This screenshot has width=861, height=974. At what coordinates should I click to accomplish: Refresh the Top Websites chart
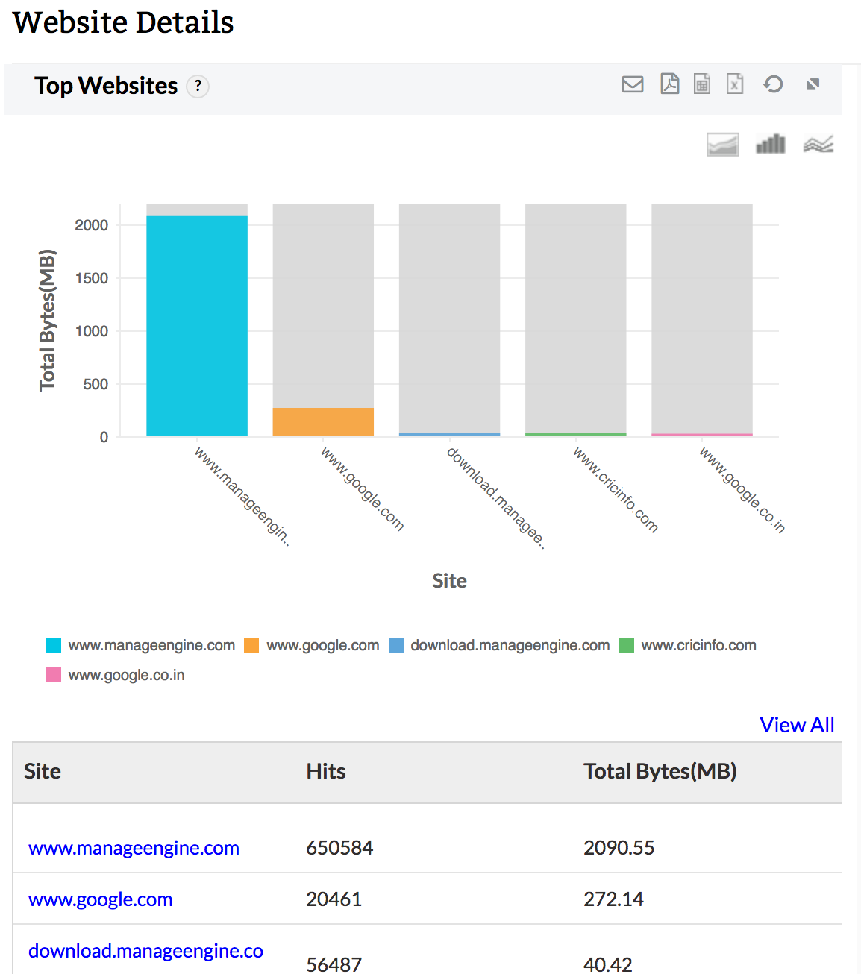click(773, 84)
